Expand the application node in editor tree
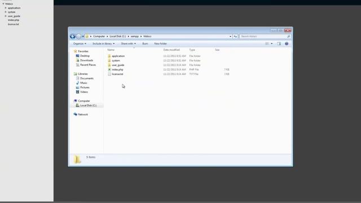This screenshot has width=361, height=203. (6, 8)
